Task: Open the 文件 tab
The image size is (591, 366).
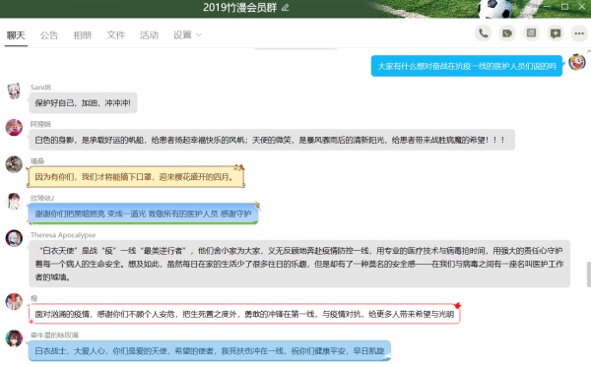Action: (115, 35)
